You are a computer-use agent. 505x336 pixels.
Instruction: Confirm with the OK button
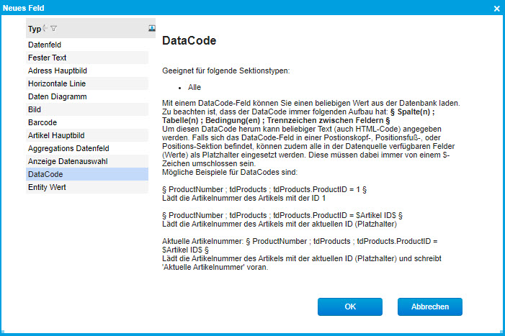[350, 307]
